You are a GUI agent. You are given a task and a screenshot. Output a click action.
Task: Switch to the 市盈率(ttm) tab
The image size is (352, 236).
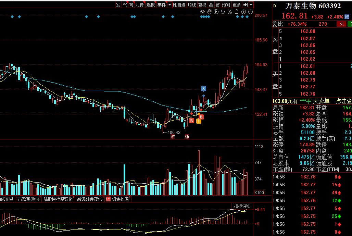click(28, 199)
